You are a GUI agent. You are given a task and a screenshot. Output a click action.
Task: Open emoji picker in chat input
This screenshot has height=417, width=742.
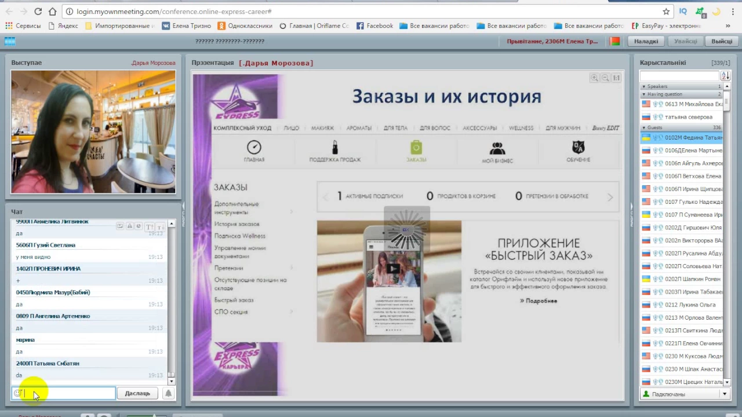point(18,393)
